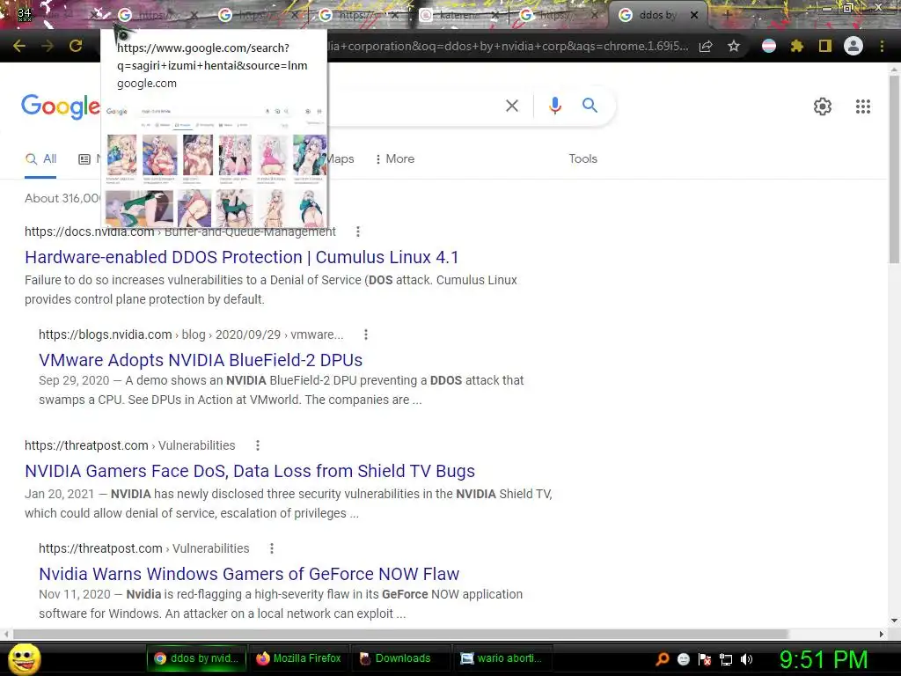Viewport: 901px width, 676px height.
Task: Open the Chrome profile avatar
Action: tap(853, 46)
